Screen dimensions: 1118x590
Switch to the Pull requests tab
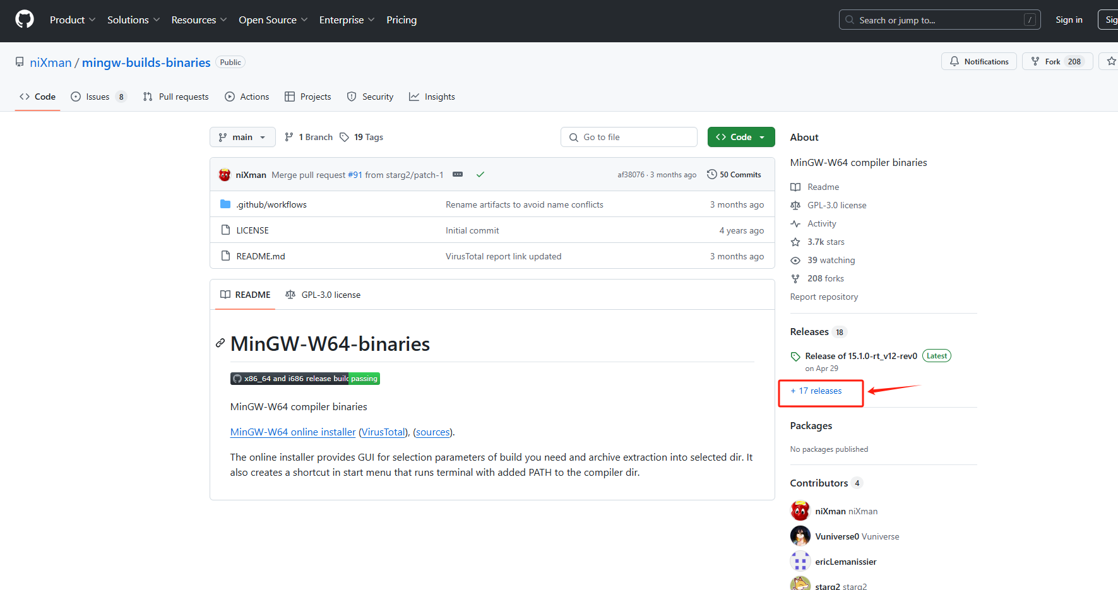tap(175, 97)
